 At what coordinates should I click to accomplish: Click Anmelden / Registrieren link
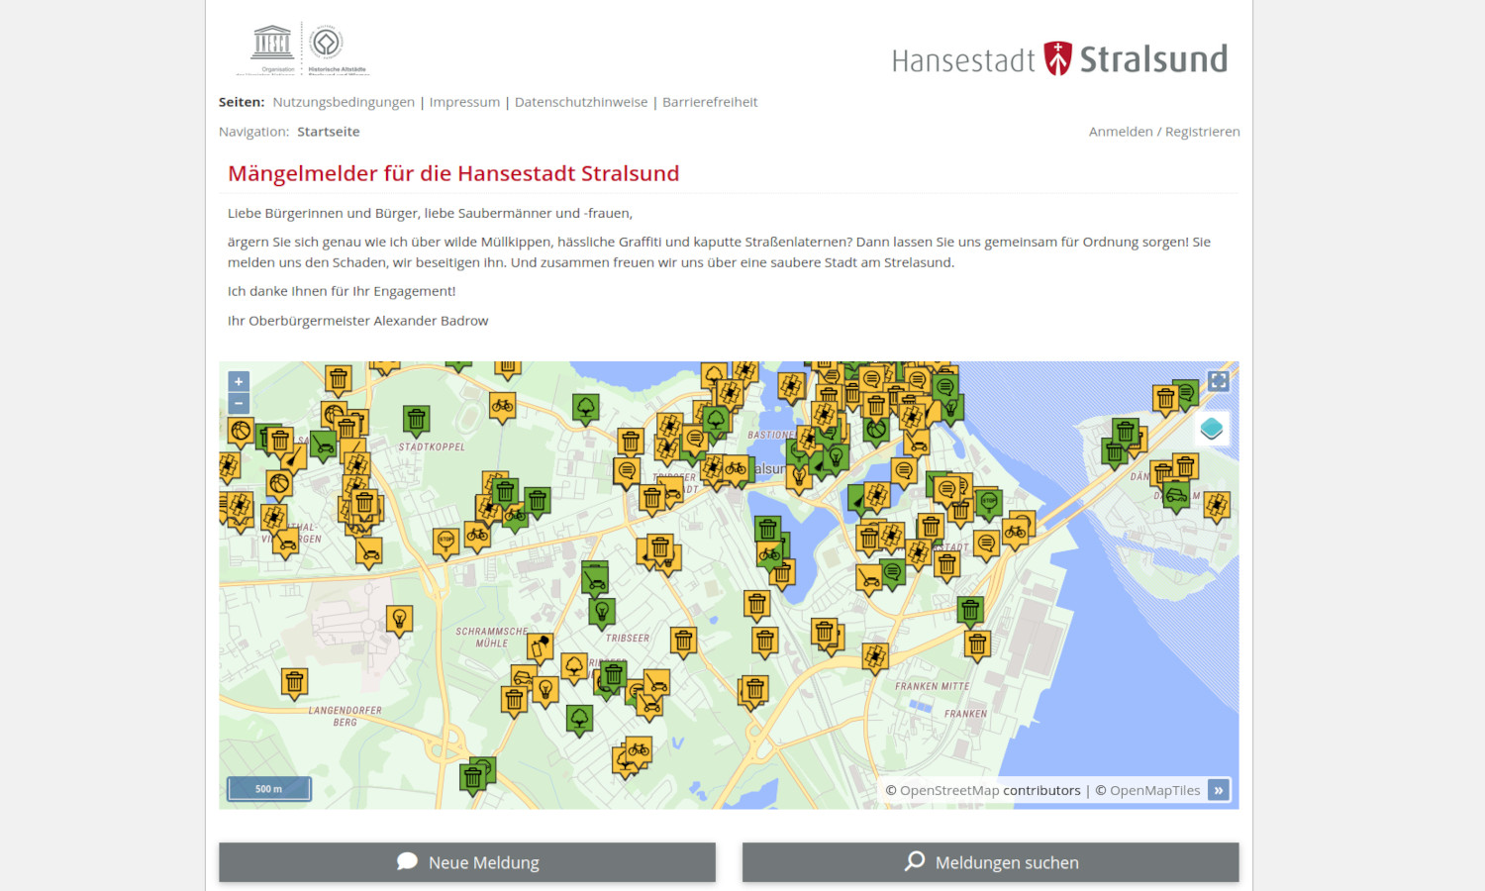[1164, 132]
